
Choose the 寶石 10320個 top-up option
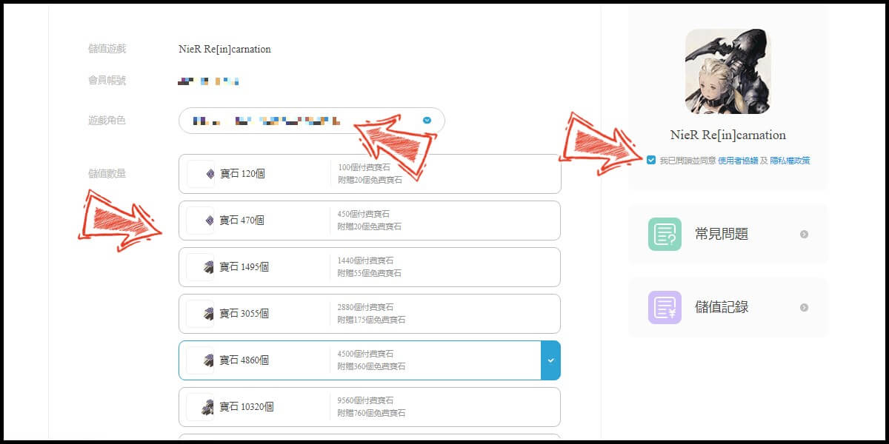tap(370, 407)
